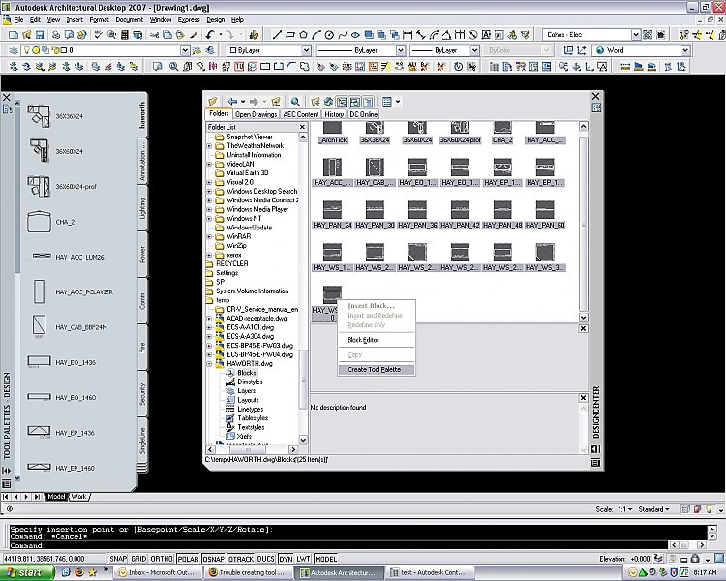
Task: Select the Arc draw tool
Action: (x=317, y=35)
